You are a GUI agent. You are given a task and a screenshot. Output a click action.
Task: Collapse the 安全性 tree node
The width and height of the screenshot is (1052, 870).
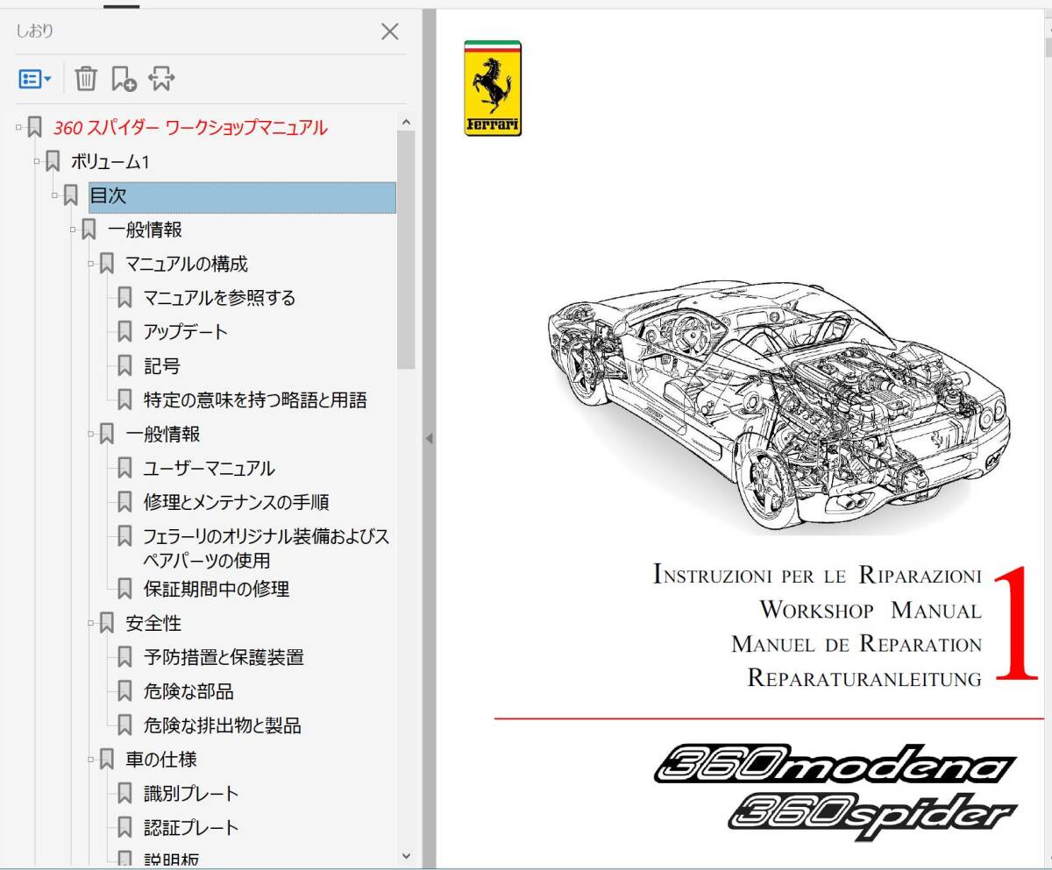pos(91,623)
